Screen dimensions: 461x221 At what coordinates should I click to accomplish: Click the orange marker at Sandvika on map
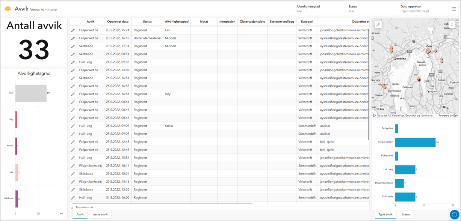coord(394,58)
